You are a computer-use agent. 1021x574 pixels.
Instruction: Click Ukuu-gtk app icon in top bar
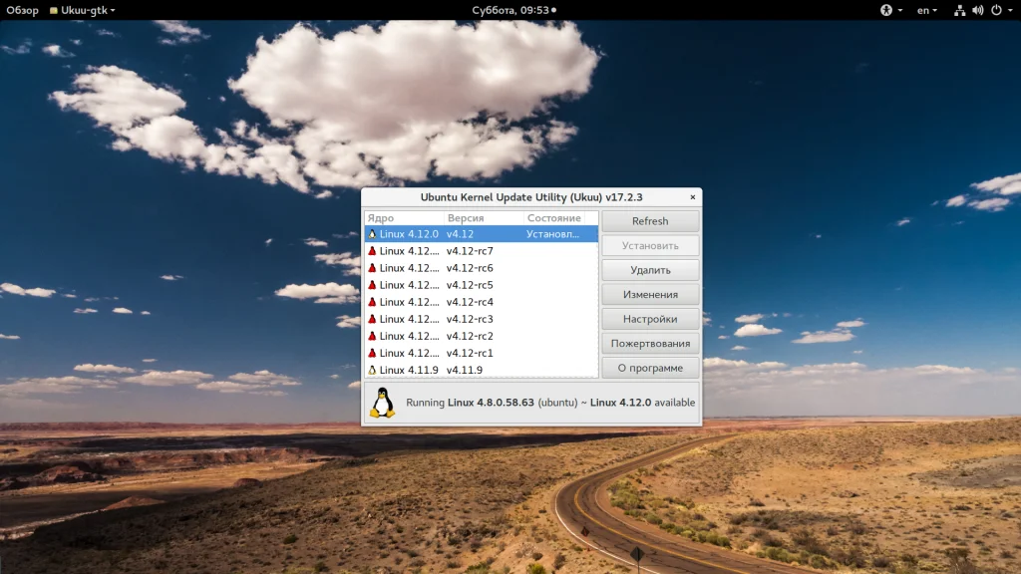pos(54,10)
